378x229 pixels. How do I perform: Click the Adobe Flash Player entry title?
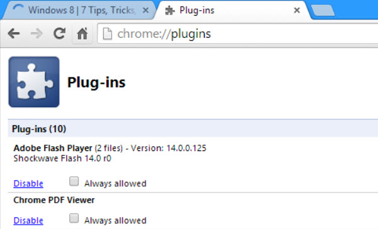pos(53,148)
